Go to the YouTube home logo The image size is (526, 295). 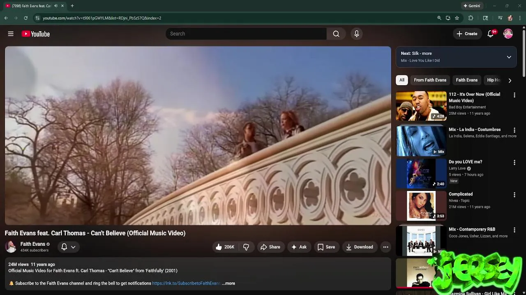pyautogui.click(x=36, y=34)
